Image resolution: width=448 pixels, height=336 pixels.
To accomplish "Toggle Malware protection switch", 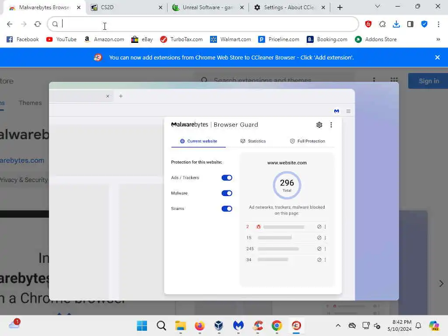I will coord(227,193).
